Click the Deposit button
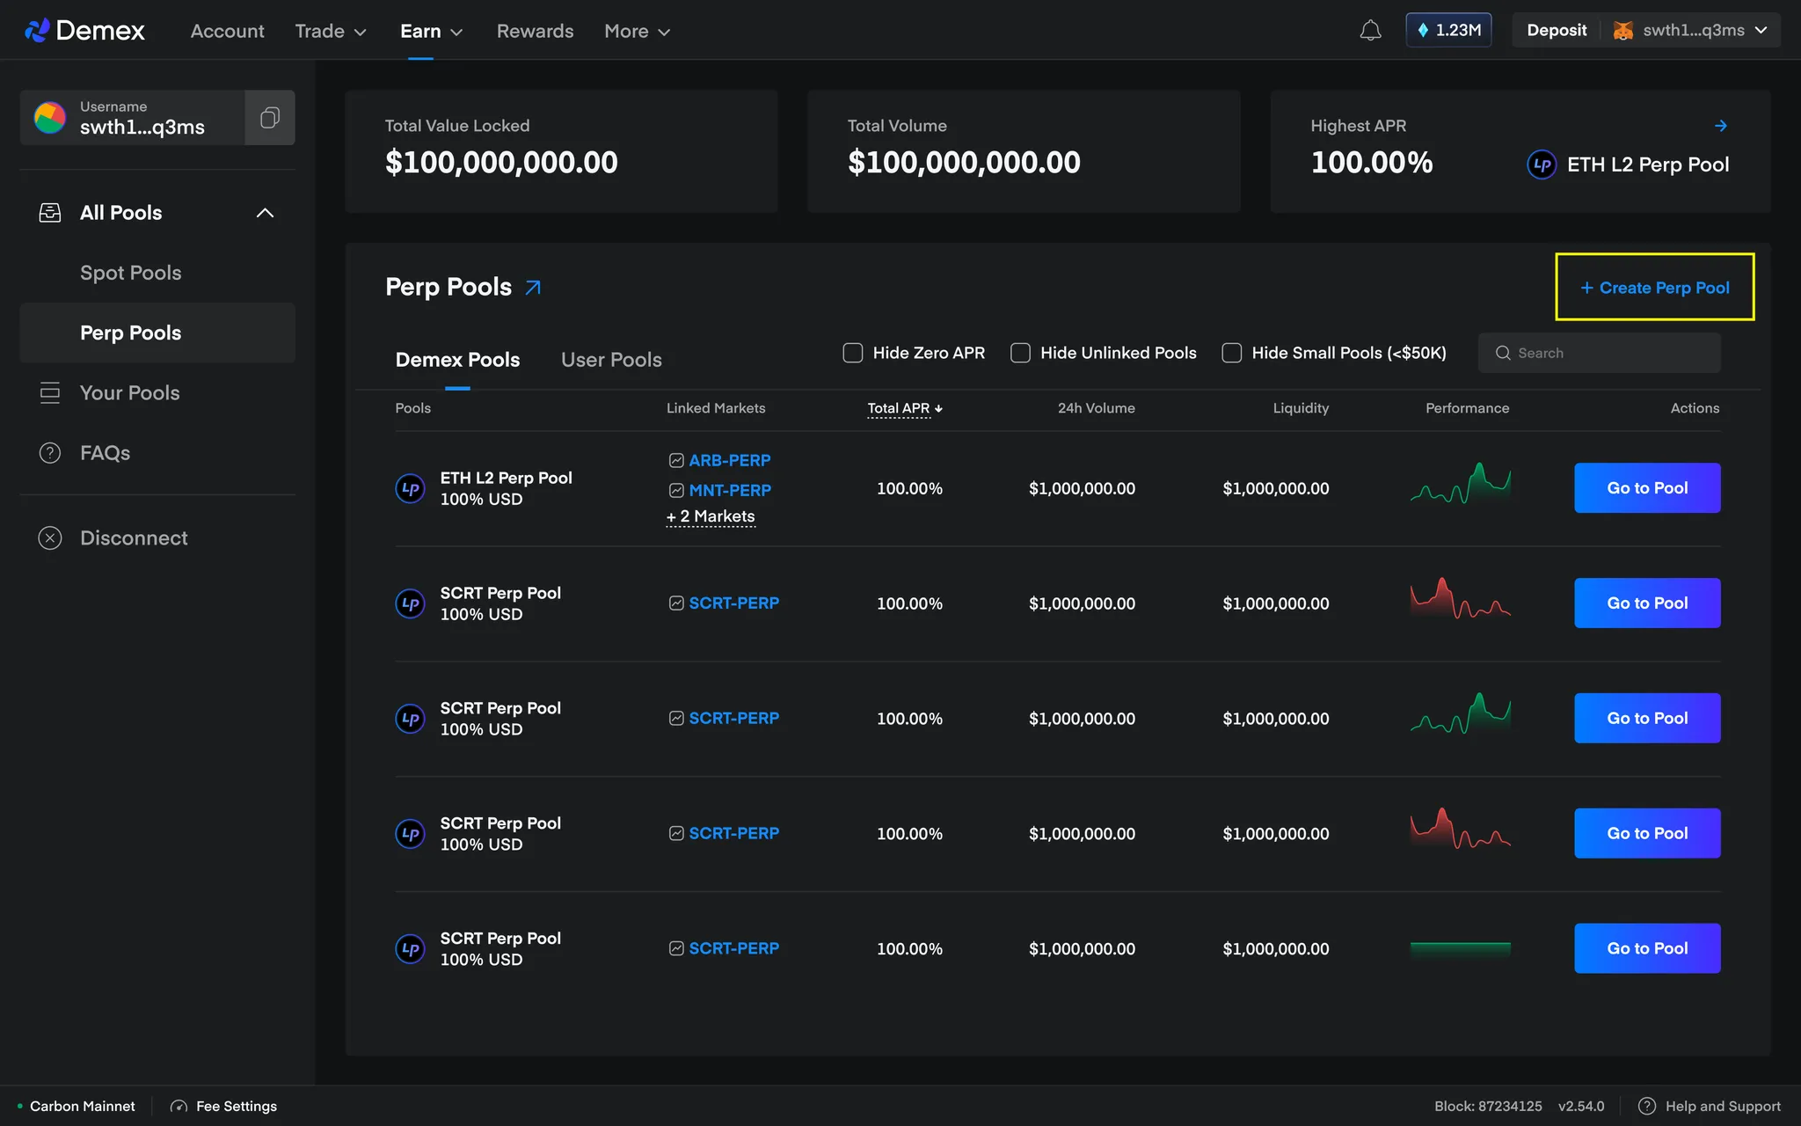Screen dimensions: 1801x1126 1557,31
